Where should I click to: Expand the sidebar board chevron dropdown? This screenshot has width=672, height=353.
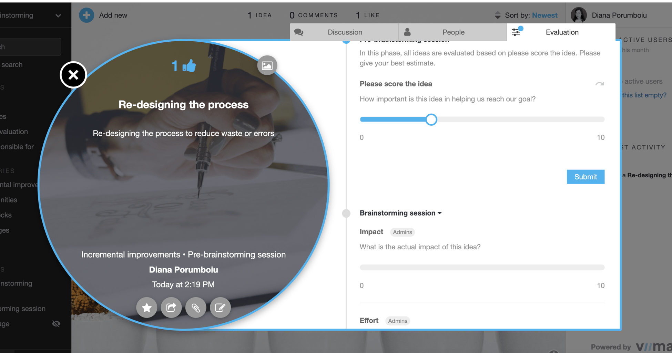click(x=58, y=15)
